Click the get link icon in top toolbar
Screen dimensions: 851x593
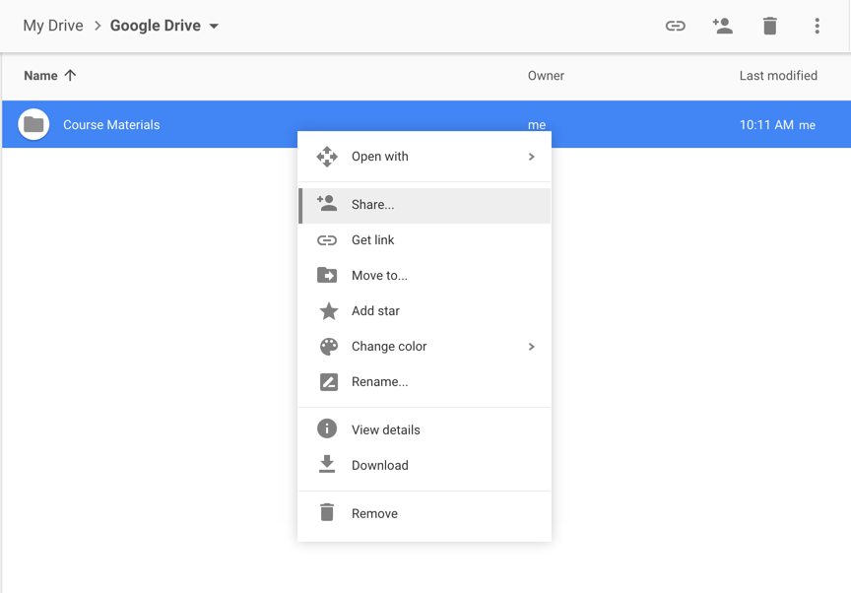(x=675, y=26)
